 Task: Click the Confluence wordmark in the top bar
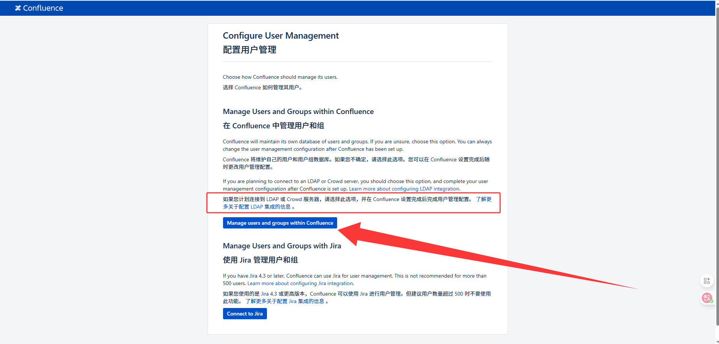tap(43, 8)
